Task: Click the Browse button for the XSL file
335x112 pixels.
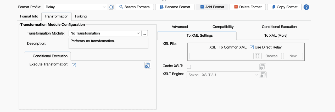Action: pos(271,56)
